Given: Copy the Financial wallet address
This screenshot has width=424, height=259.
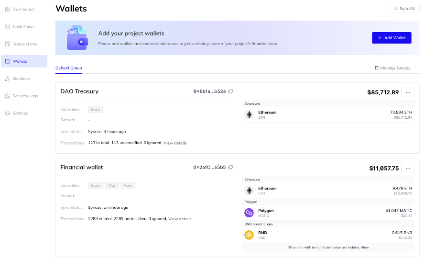Looking at the screenshot, I should coord(230,168).
